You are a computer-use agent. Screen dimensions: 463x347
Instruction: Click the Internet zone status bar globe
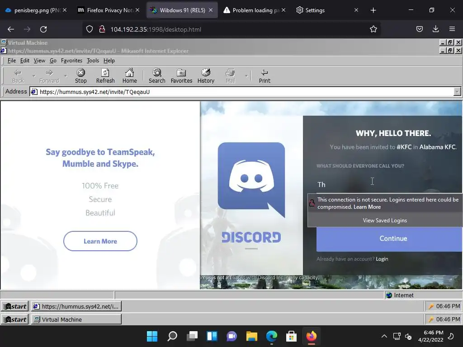pyautogui.click(x=389, y=295)
